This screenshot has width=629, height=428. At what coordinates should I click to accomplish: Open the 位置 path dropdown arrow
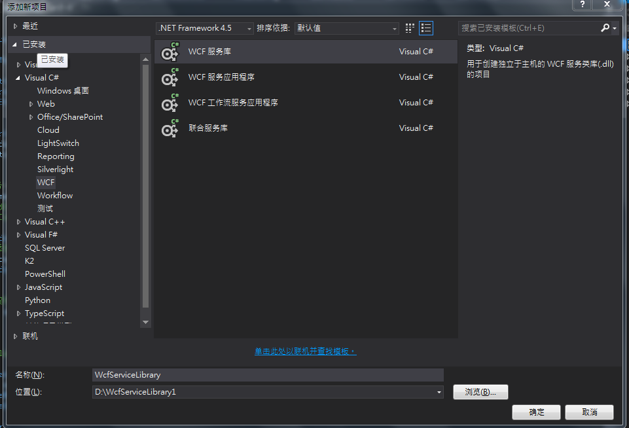pyautogui.click(x=437, y=391)
